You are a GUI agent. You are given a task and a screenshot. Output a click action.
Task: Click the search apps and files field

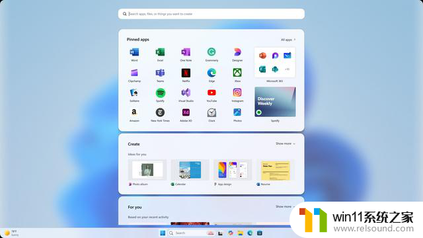(211, 14)
